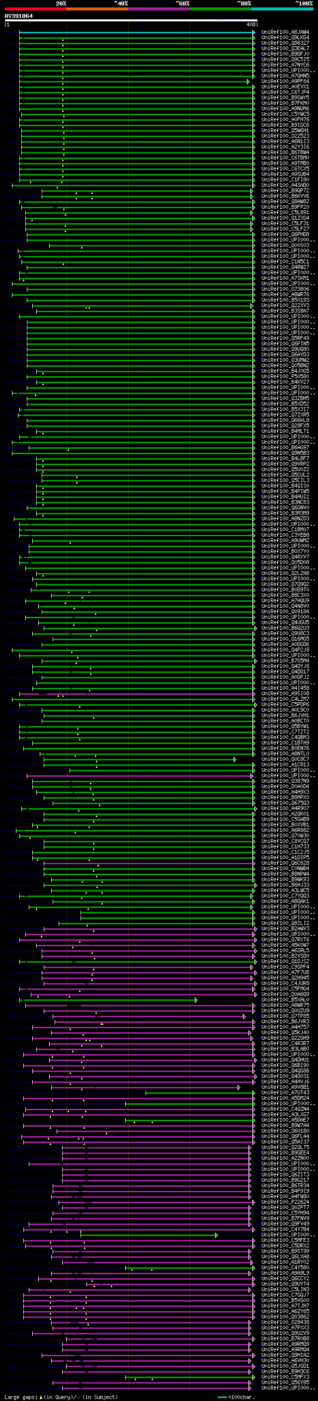Select hit UniRef100_Q96327
Viewport: 318px width, 1401px height.
[x=285, y=44]
